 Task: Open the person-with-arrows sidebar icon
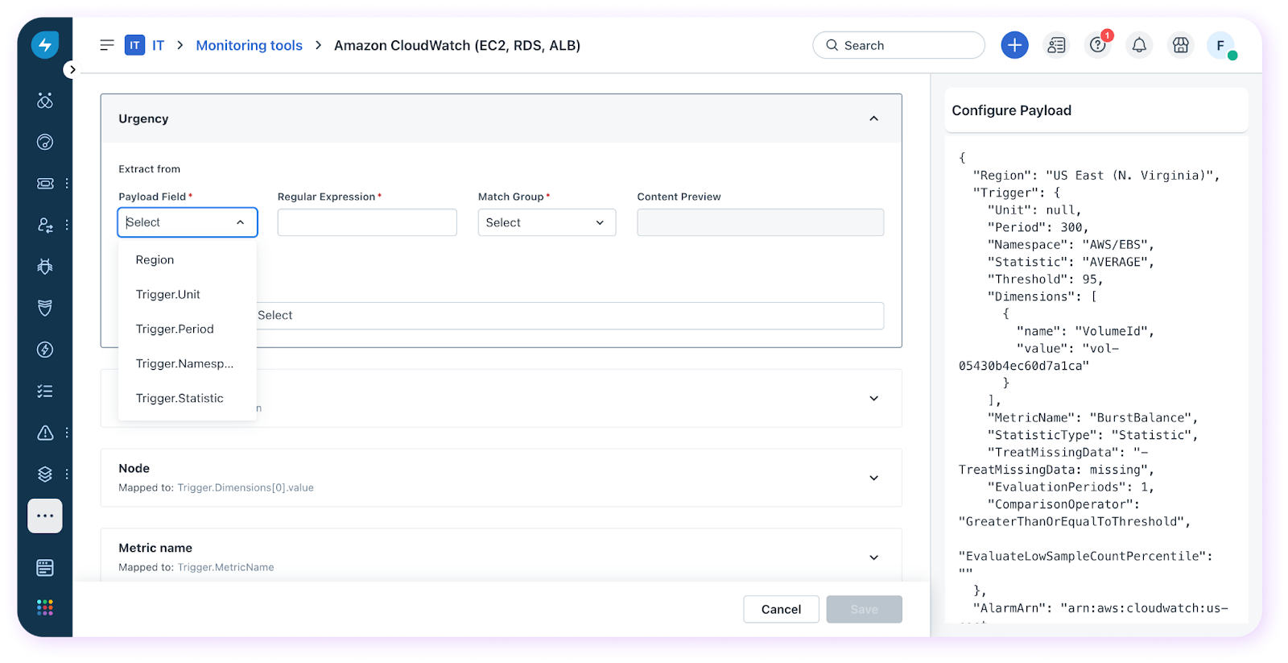pos(45,225)
